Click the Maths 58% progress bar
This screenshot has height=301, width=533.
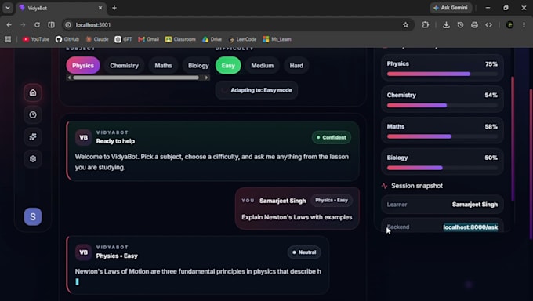tap(442, 136)
